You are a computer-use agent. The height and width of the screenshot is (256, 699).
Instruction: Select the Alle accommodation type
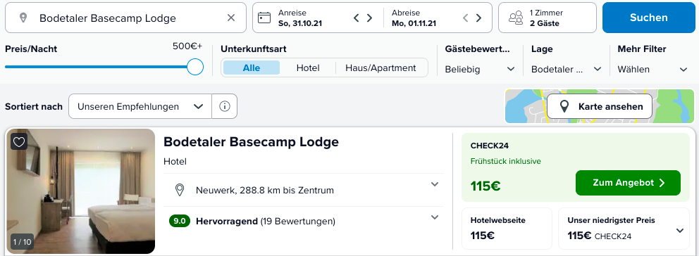[252, 68]
